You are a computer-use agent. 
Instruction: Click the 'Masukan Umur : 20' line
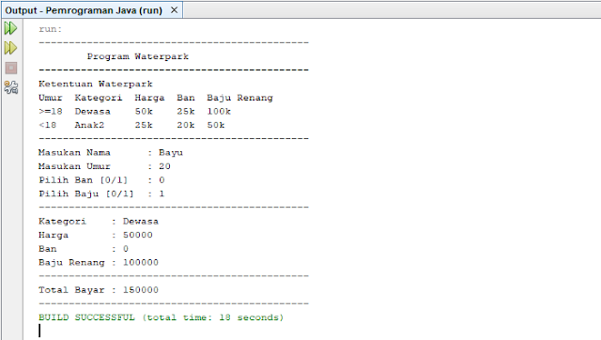[104, 166]
